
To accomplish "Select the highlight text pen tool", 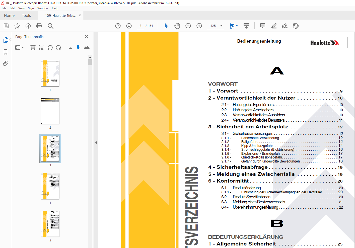I will click(x=274, y=26).
